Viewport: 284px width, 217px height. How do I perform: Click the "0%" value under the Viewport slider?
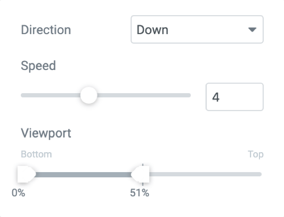[18, 193]
